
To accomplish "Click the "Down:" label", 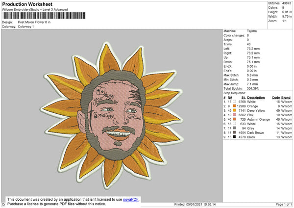I will (x=228, y=62).
